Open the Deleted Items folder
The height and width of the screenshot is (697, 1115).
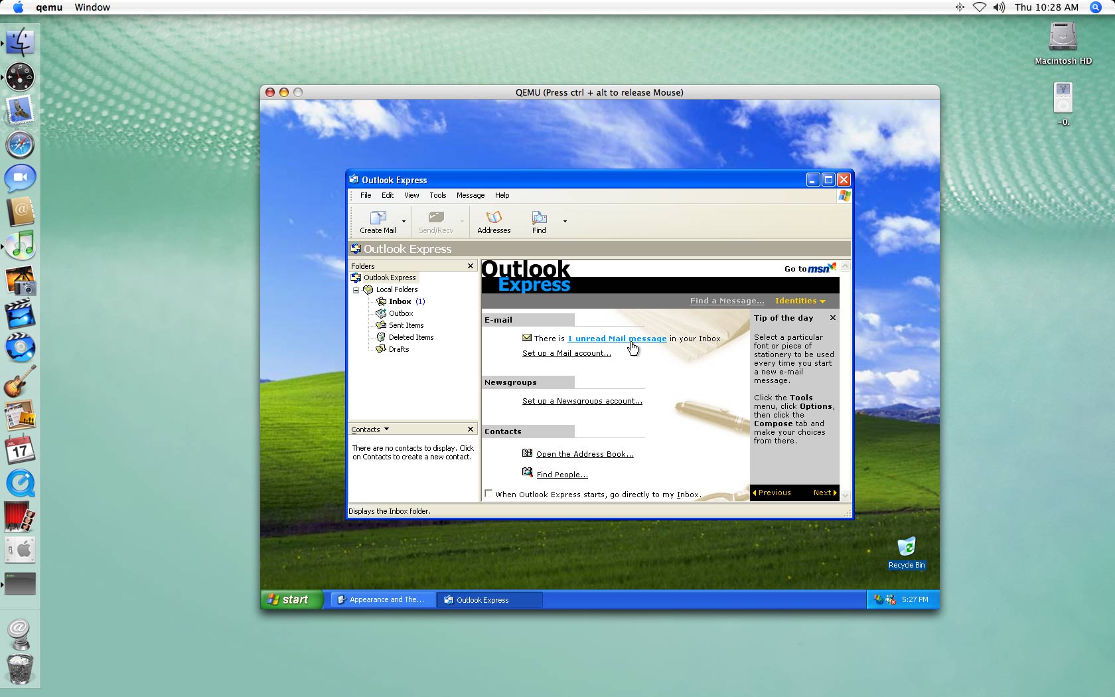[x=411, y=337]
